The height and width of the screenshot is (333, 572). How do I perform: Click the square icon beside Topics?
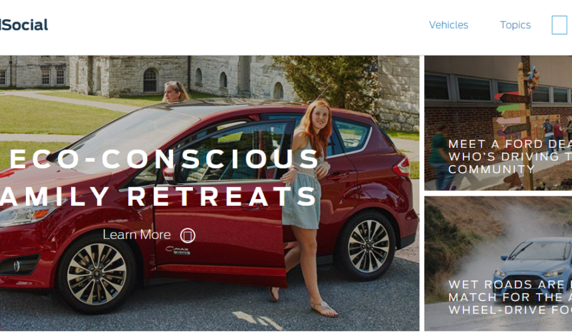pos(559,25)
